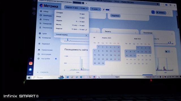Go back a month with calendar arrow
The height and width of the screenshot is (101, 181).
[94, 37]
